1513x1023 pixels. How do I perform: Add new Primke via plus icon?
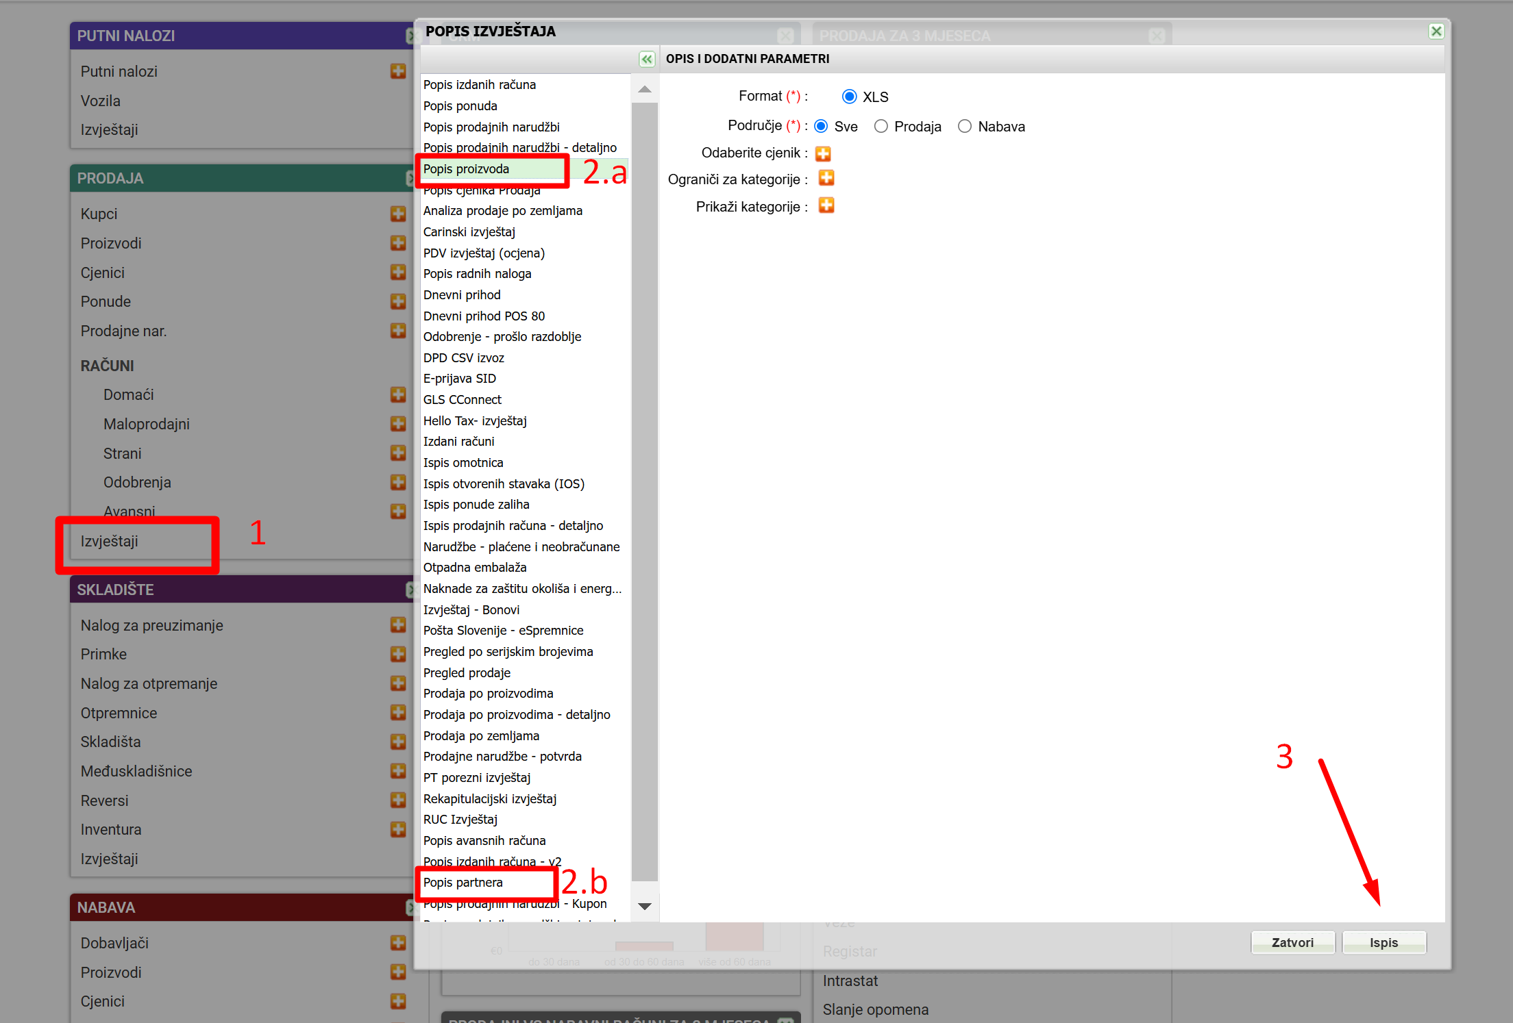click(x=398, y=654)
